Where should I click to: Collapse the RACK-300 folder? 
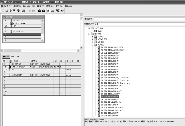pos(89,28)
